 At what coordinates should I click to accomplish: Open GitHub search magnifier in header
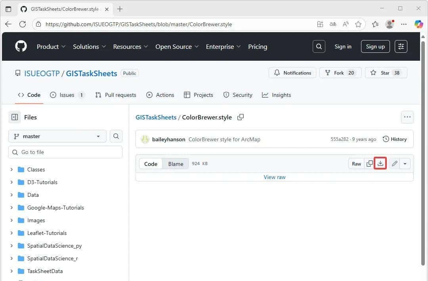(x=319, y=46)
